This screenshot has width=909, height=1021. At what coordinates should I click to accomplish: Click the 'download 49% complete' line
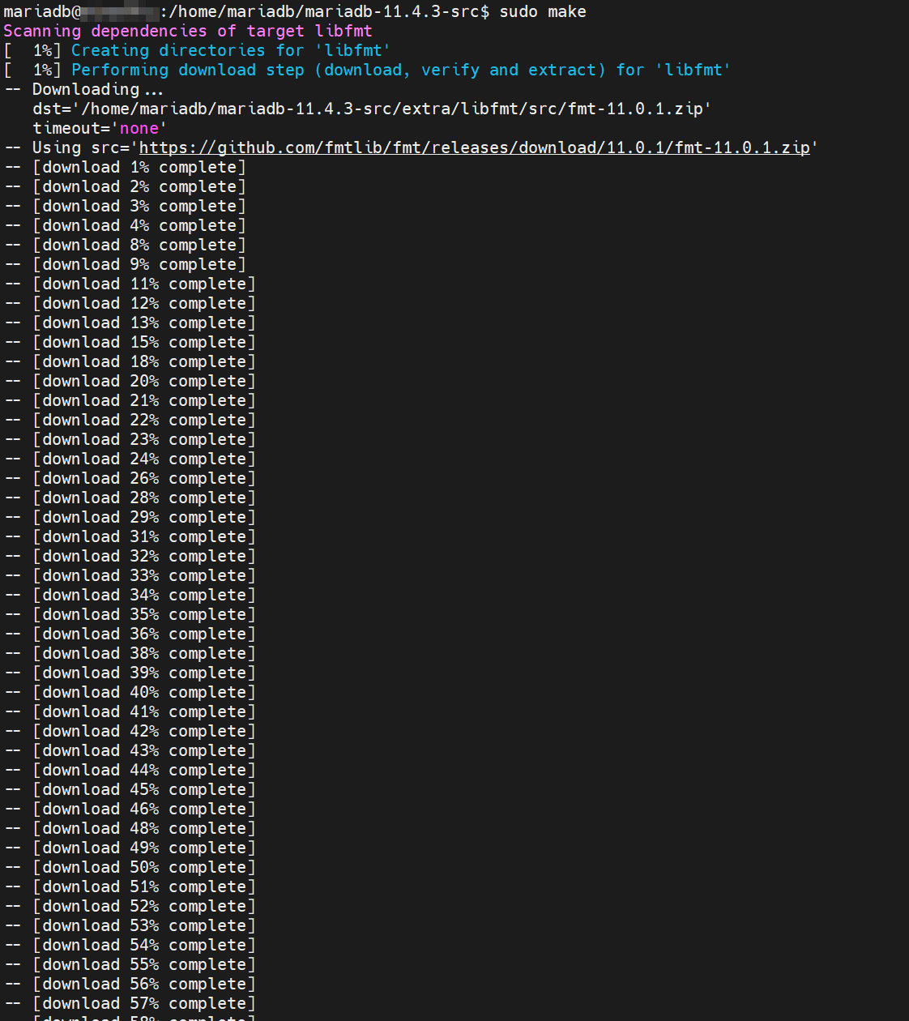click(130, 848)
